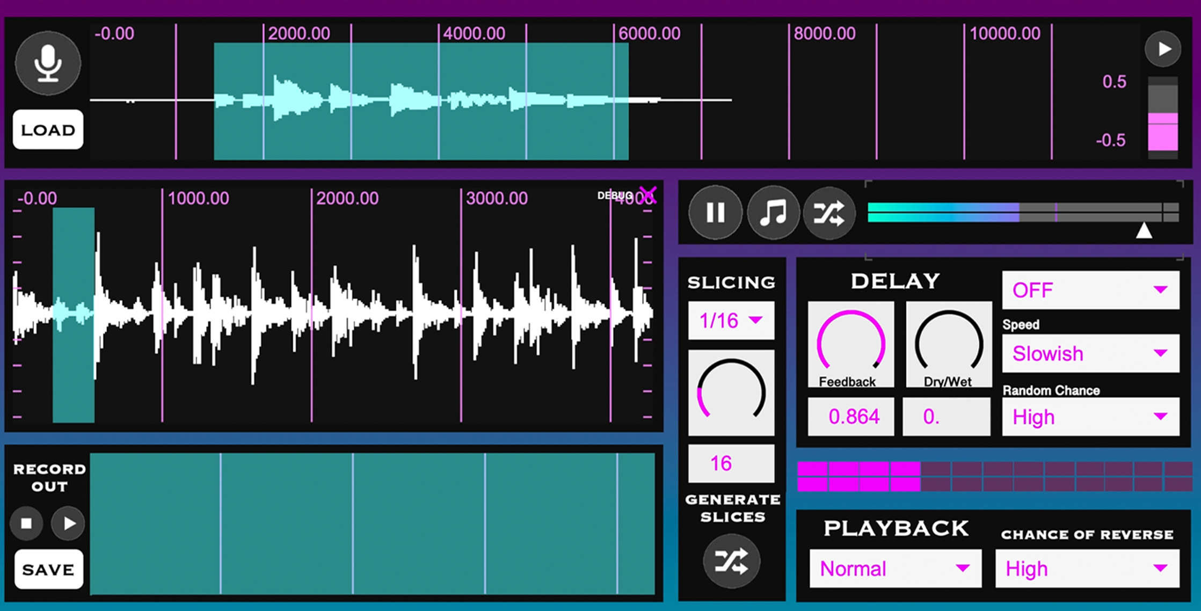Viewport: 1201px width, 611px height.
Task: Click the -0.5 volume scale label
Action: [x=1111, y=141]
